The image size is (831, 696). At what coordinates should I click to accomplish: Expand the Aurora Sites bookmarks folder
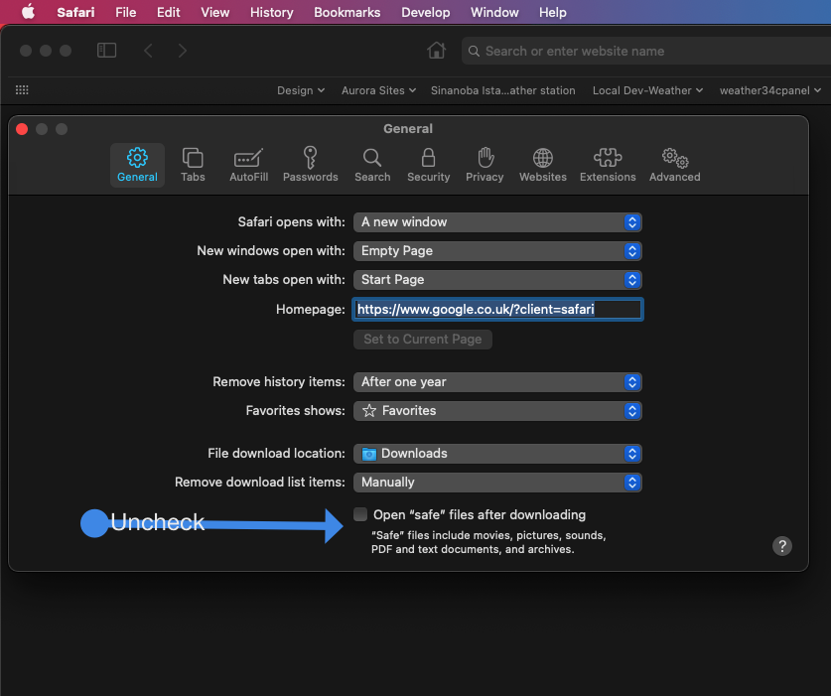coord(378,90)
